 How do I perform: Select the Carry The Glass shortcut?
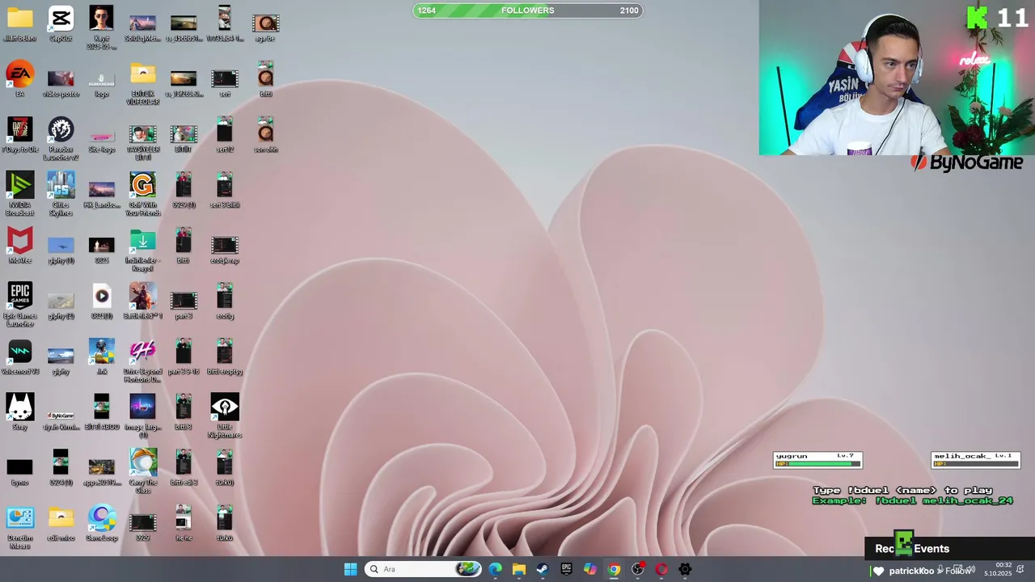coord(142,471)
